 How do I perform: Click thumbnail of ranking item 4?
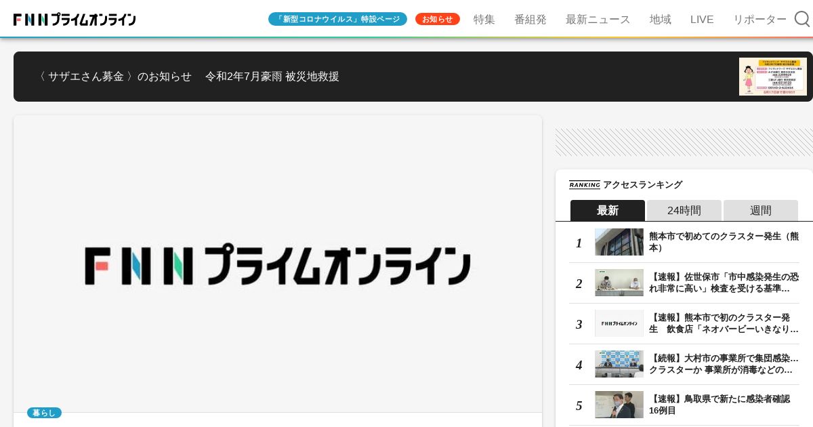pyautogui.click(x=619, y=364)
